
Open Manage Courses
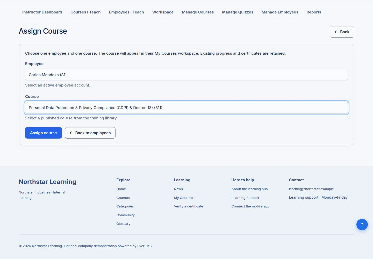(x=198, y=12)
